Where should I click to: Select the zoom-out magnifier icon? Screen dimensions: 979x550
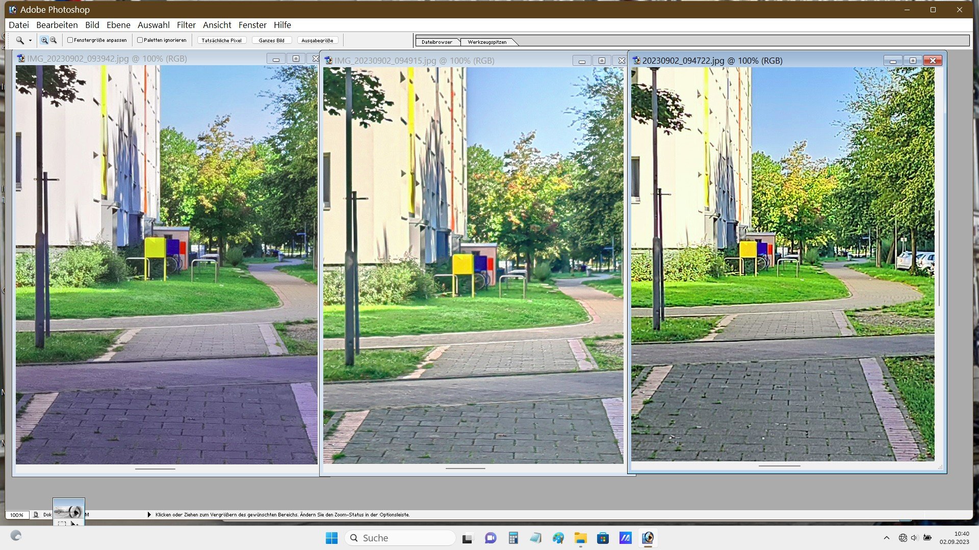click(x=53, y=40)
